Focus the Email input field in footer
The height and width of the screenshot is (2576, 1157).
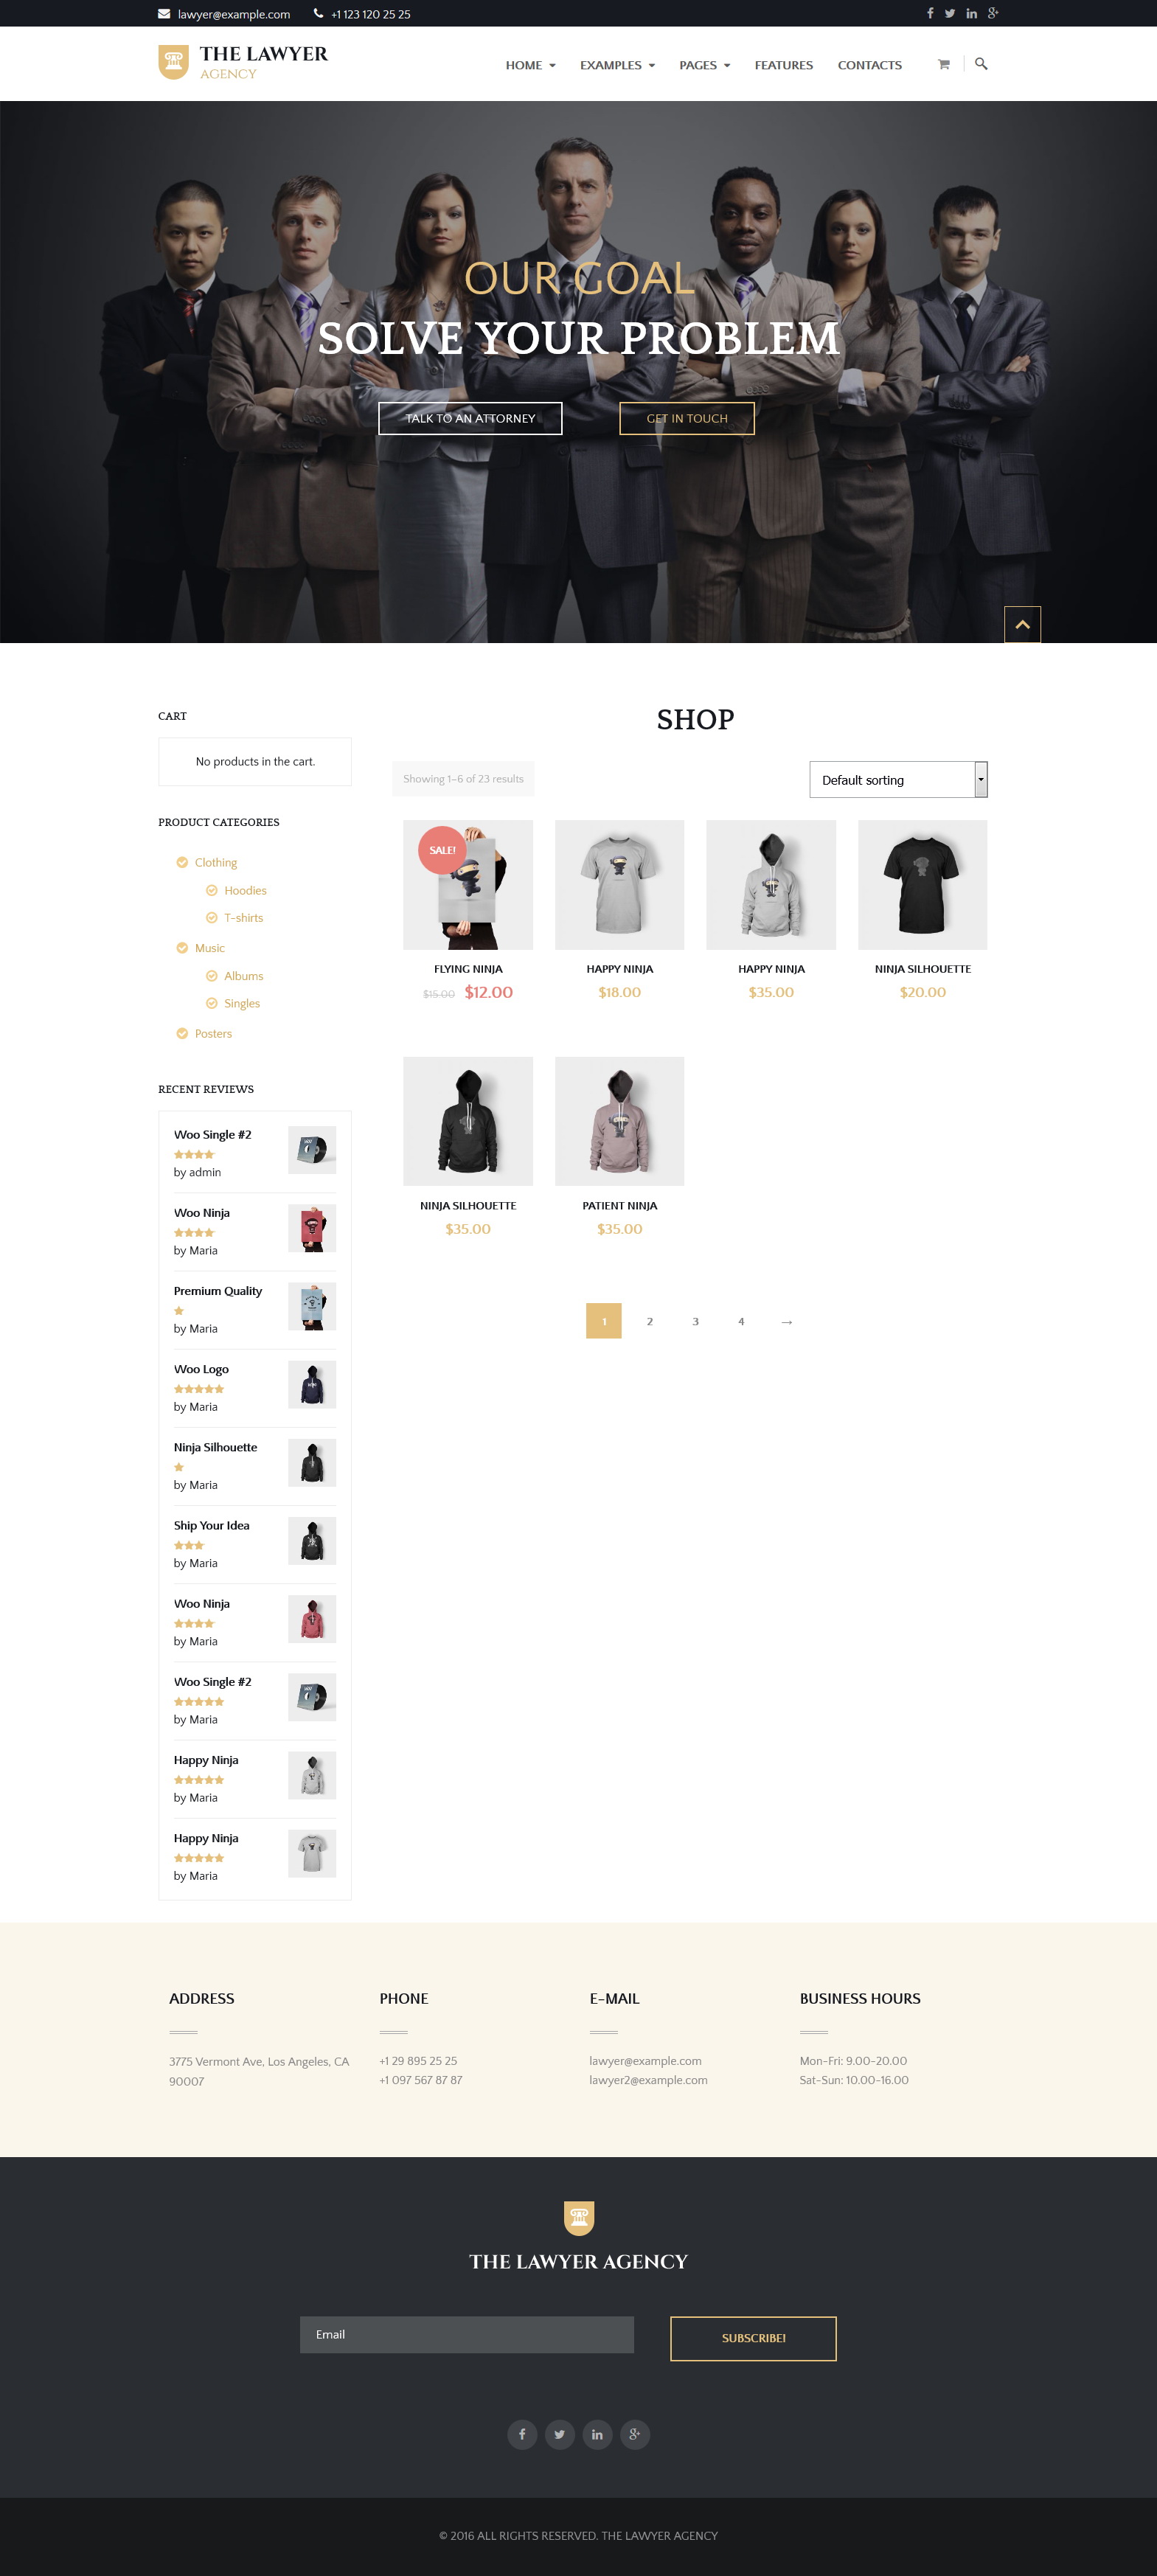[x=466, y=2334]
